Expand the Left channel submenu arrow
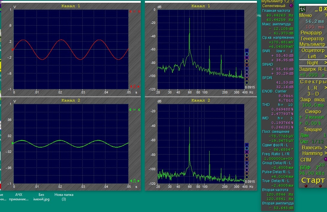 [326, 56]
